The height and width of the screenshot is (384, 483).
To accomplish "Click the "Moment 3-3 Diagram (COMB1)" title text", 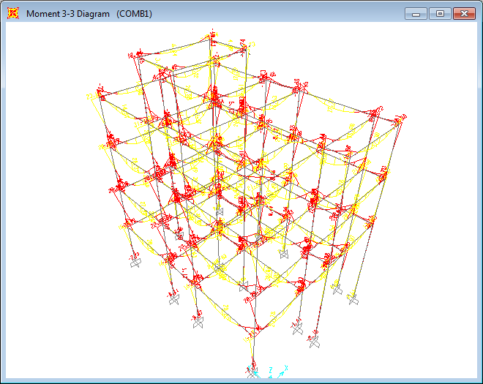I will (x=88, y=14).
